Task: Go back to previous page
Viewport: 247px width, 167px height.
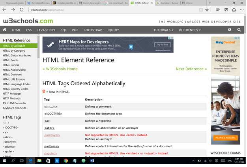Action: coord(4,10)
